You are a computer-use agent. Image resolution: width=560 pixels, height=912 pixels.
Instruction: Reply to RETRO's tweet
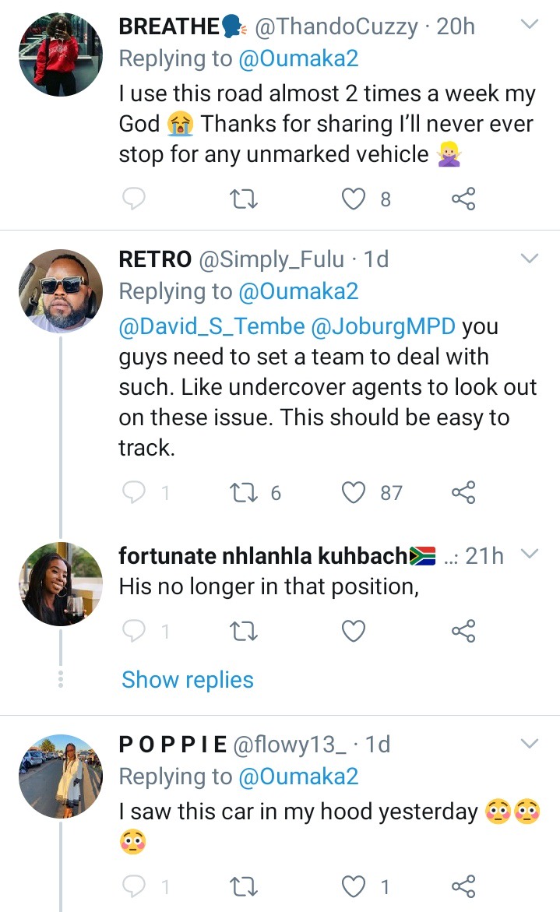(135, 492)
